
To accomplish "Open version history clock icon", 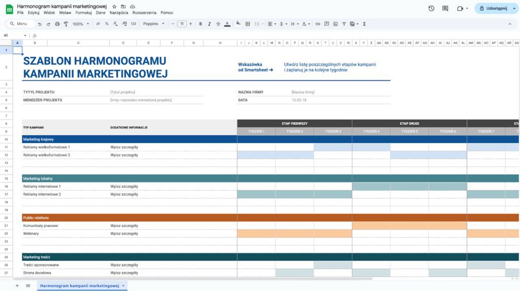I will pos(431,8).
